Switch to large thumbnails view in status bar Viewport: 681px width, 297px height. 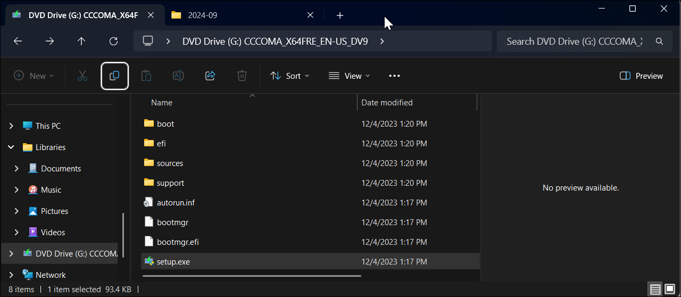[669, 290]
